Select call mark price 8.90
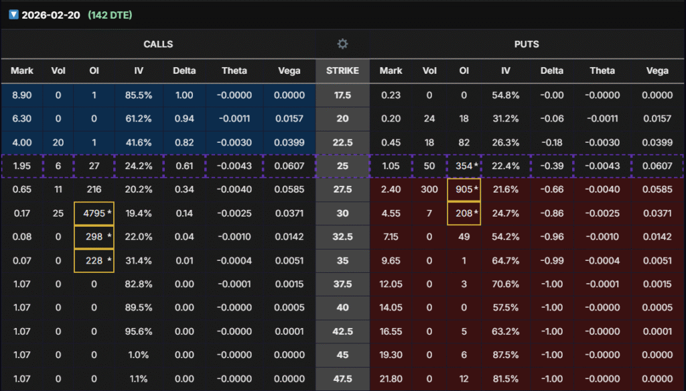Viewport: 686px width, 391px height. (x=22, y=95)
